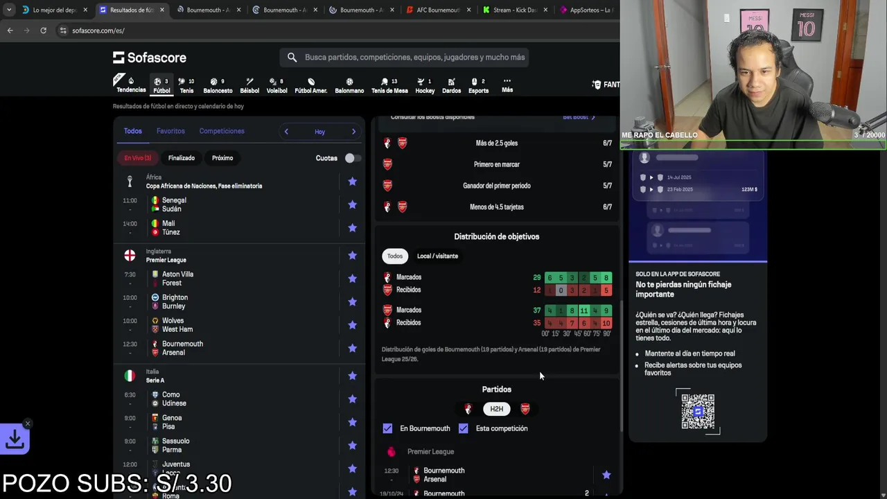The width and height of the screenshot is (887, 499).
Task: Open the Voleibol category
Action: tap(276, 85)
